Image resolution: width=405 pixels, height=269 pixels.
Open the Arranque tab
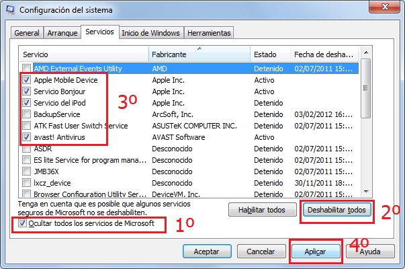pos(61,33)
